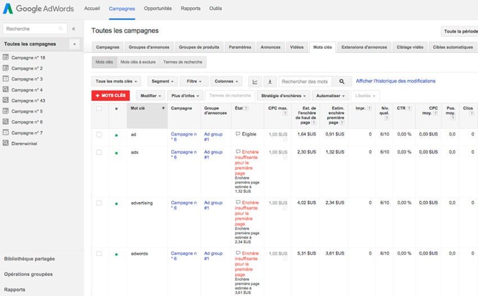The width and height of the screenshot is (478, 296).
Task: Switch to the Paramètres tab
Action: tap(240, 47)
